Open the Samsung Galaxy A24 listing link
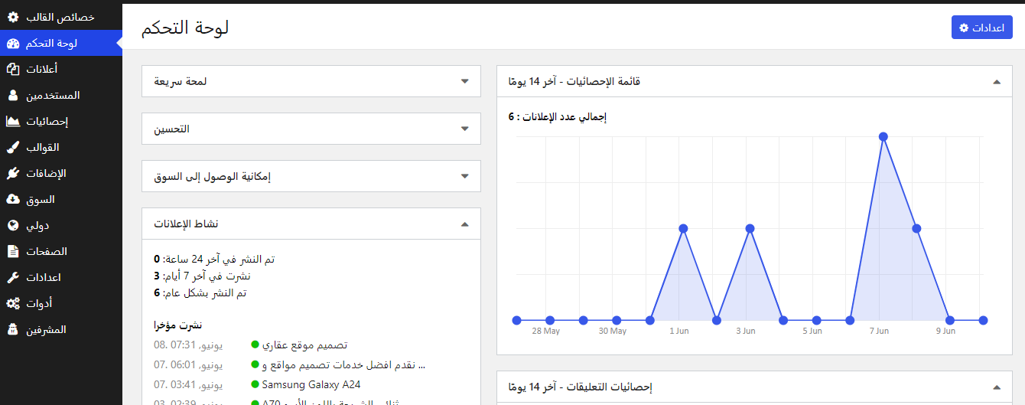The height and width of the screenshot is (405, 1025). tap(311, 384)
